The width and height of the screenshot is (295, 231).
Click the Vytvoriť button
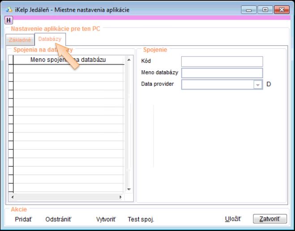[106, 219]
